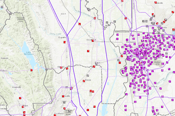Select the Lake Berryessa label

29,53
